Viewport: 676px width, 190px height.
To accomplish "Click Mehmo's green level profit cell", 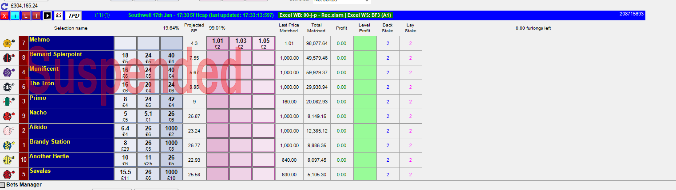I will pyautogui.click(x=365, y=43).
